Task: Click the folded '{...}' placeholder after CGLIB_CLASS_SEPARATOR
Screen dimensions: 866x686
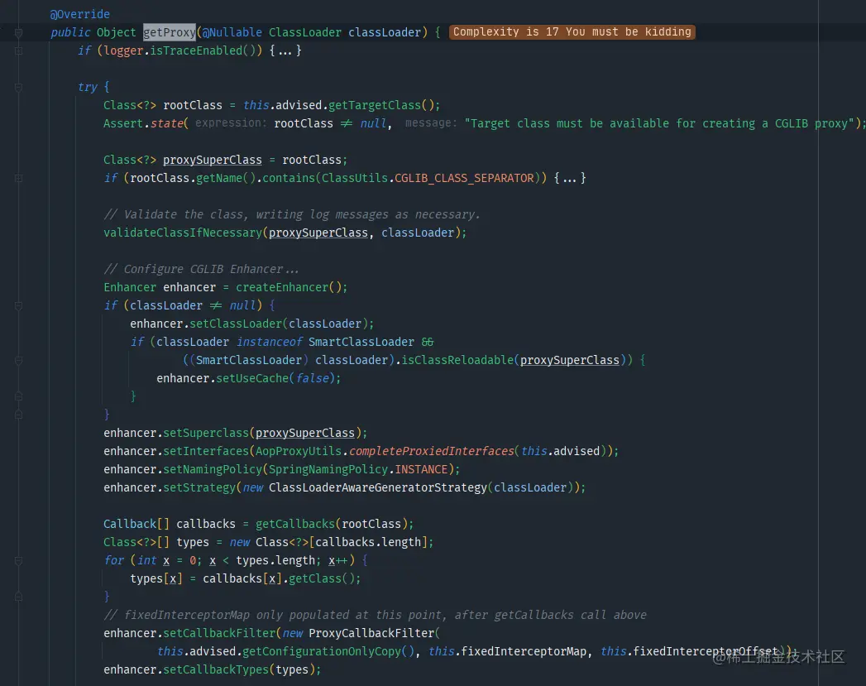Action: 569,179
